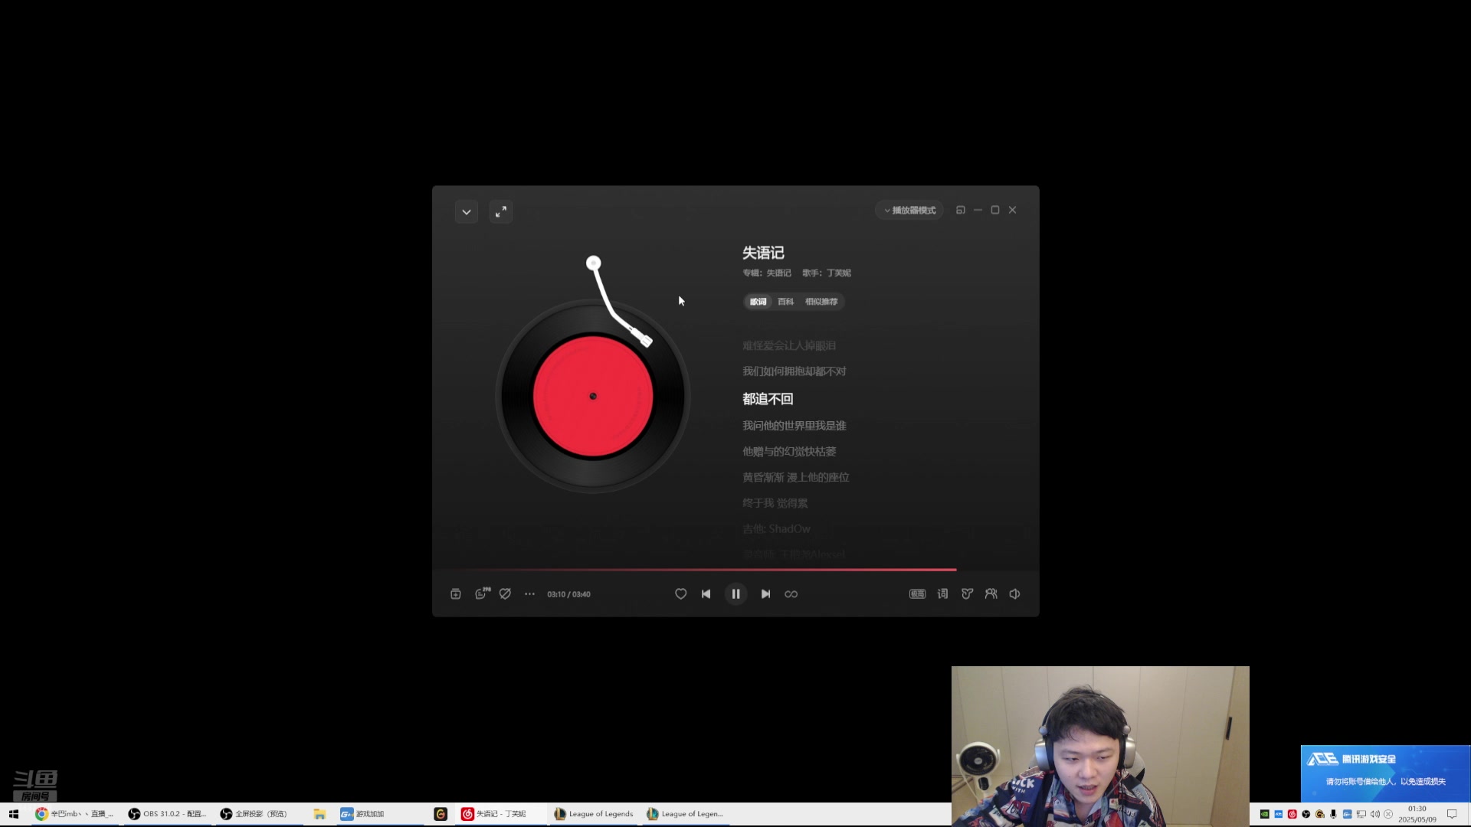This screenshot has width=1471, height=827.
Task: Like the song with the heart icon
Action: tap(680, 594)
